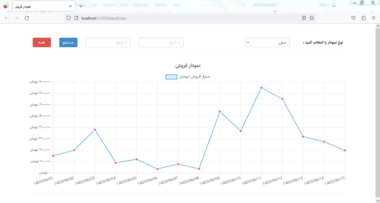
Task: Close the نمودار فروش browser tab
Action: click(x=70, y=6)
